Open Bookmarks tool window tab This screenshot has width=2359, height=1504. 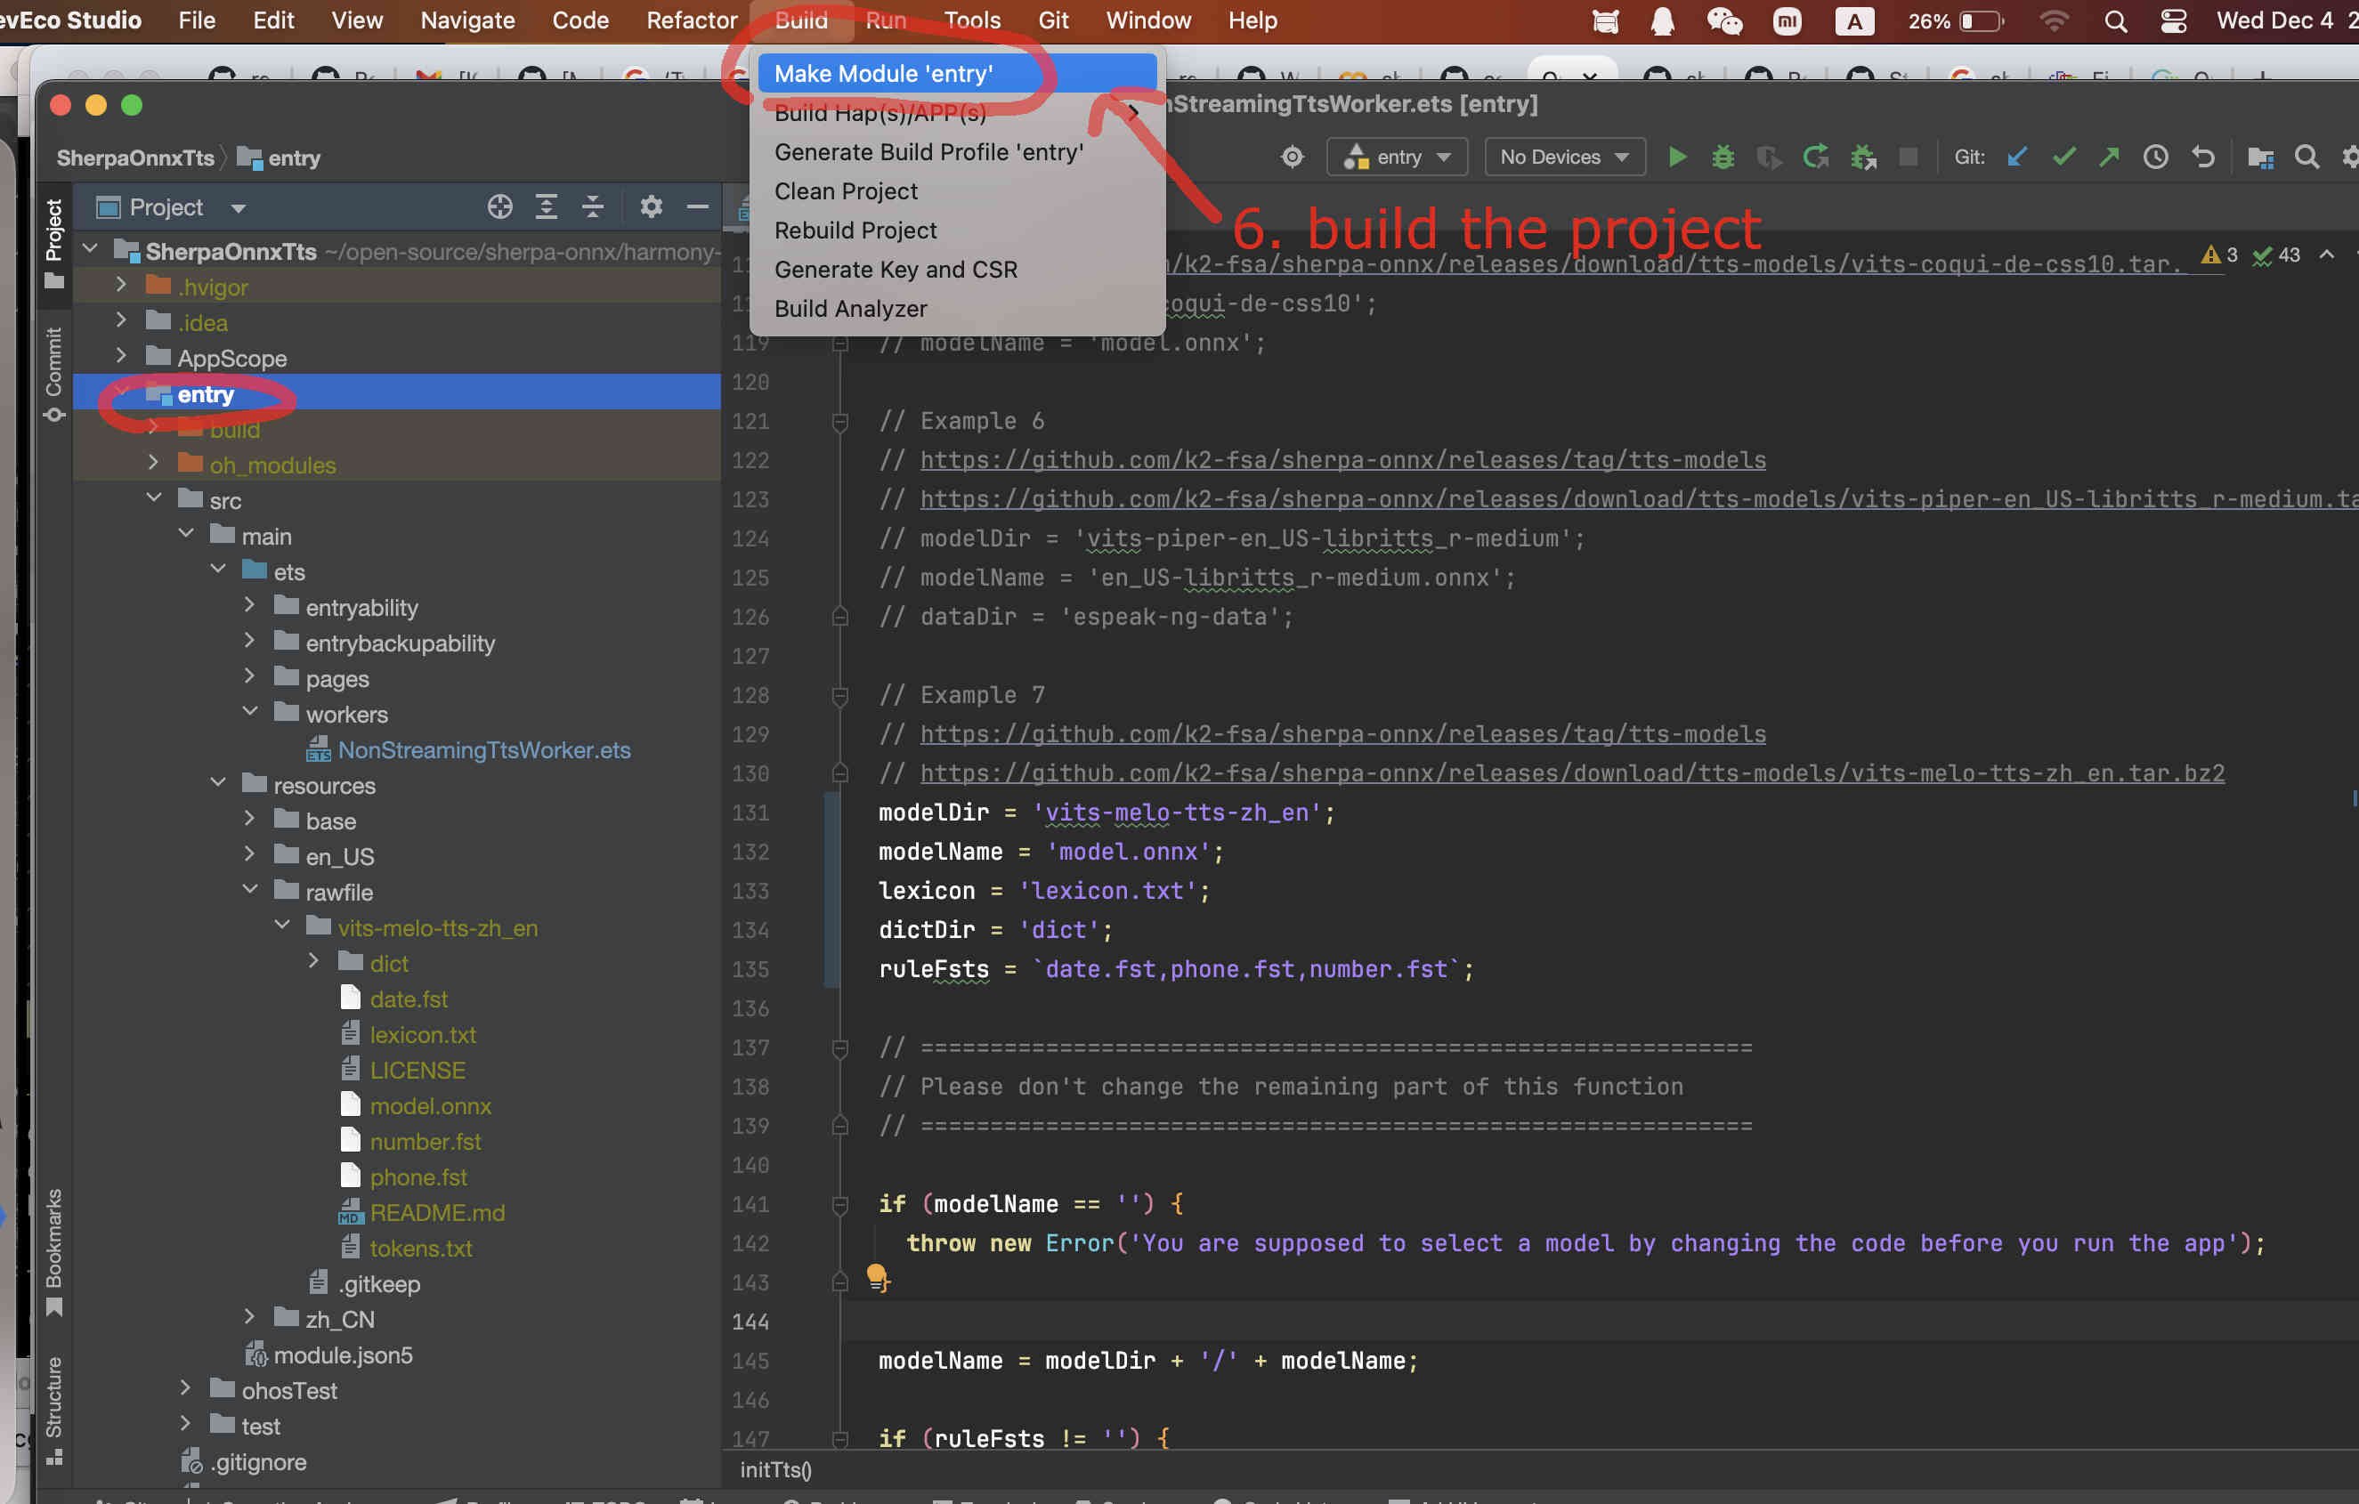(54, 1251)
